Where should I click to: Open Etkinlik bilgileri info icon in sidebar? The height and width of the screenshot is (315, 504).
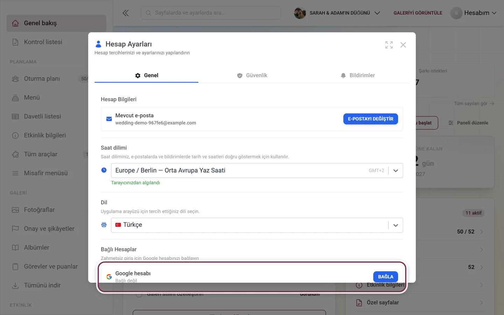[15, 135]
